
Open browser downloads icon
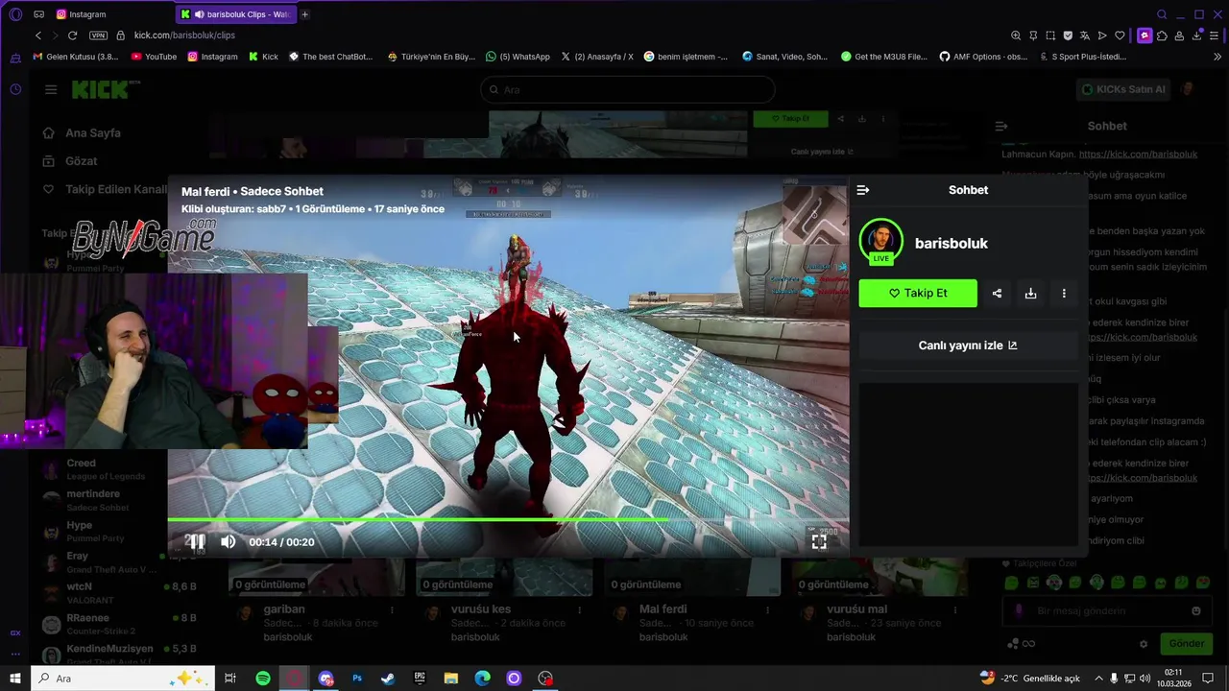pyautogui.click(x=1197, y=36)
